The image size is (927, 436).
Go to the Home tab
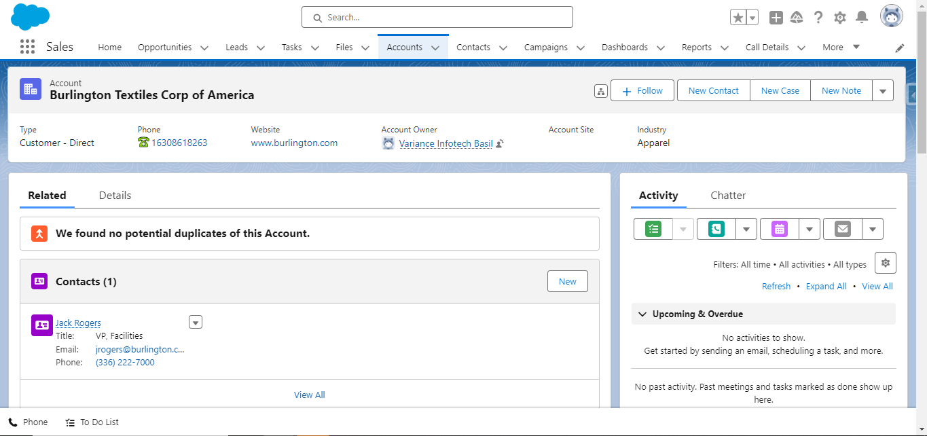tap(110, 47)
